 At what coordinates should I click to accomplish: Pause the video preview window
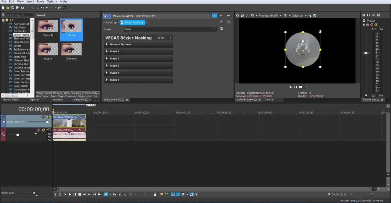click(296, 87)
